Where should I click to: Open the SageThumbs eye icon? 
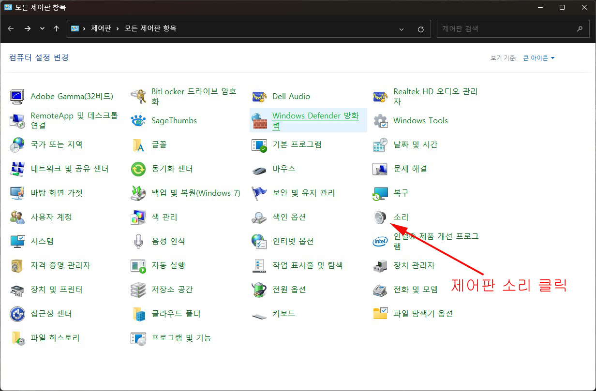click(138, 120)
